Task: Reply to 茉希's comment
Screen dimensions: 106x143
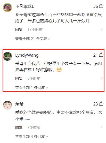Action: pyautogui.click(x=19, y=127)
